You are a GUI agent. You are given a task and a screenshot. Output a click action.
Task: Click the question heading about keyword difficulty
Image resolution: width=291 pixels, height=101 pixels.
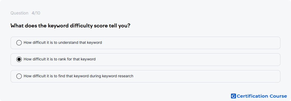pyautogui.click(x=70, y=26)
